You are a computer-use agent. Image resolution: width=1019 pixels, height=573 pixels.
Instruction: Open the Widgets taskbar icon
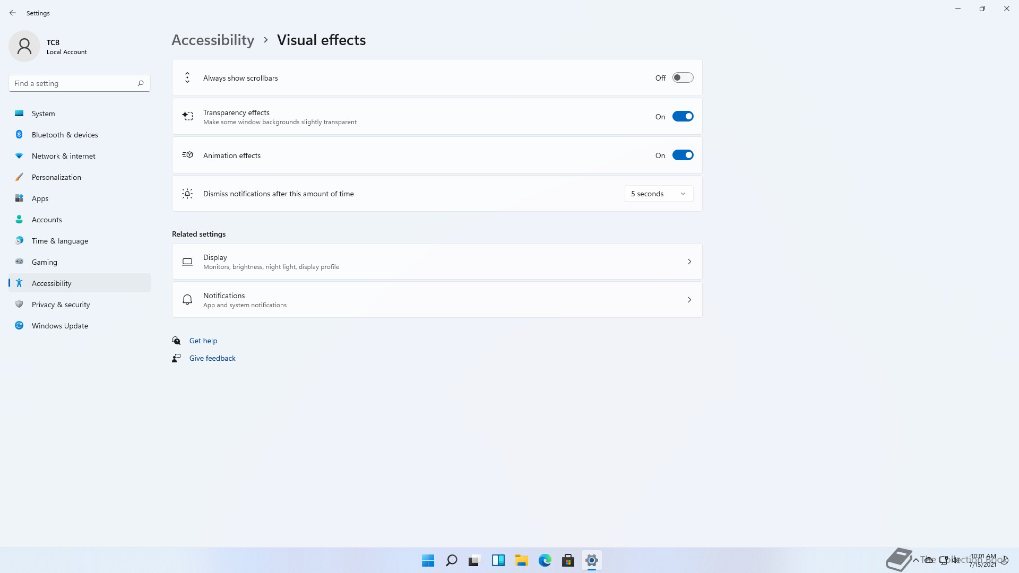click(498, 560)
